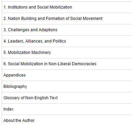
Task: Open Social Mobilization in Non-Liberal Democracies
Action: pos(50,64)
